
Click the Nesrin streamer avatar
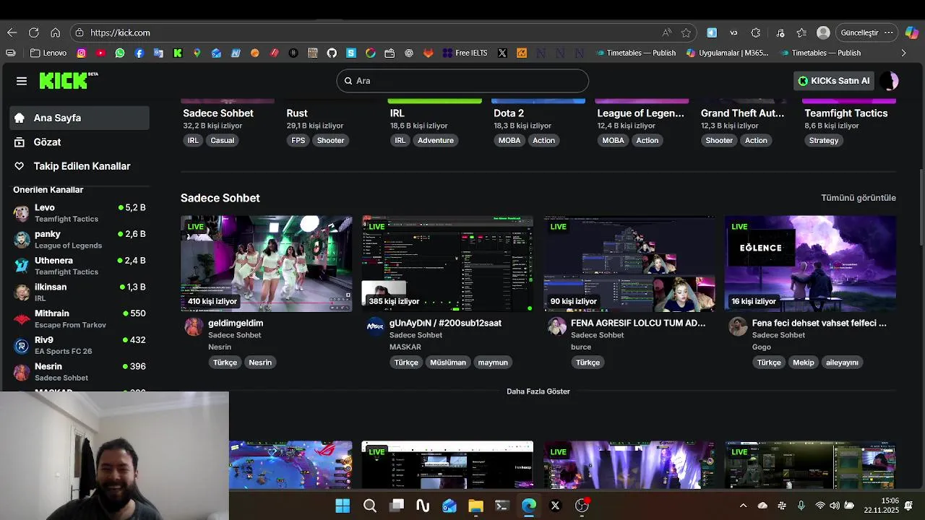[194, 326]
